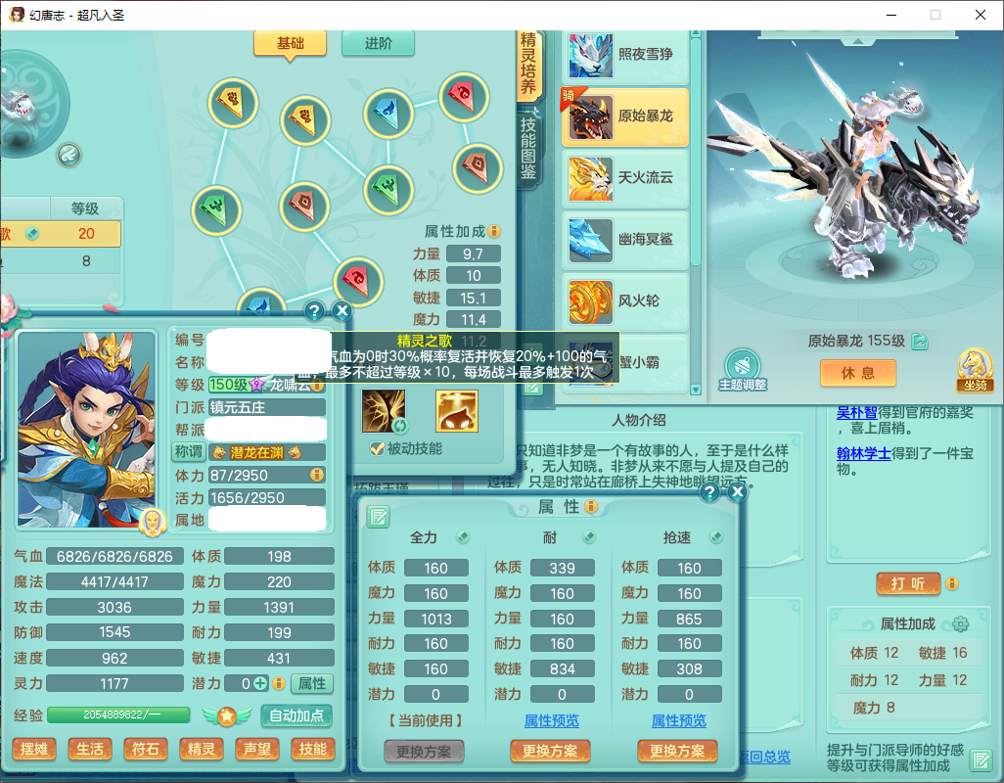The width and height of the screenshot is (1004, 783).
Task: Click the 自动加点 button
Action: click(297, 715)
